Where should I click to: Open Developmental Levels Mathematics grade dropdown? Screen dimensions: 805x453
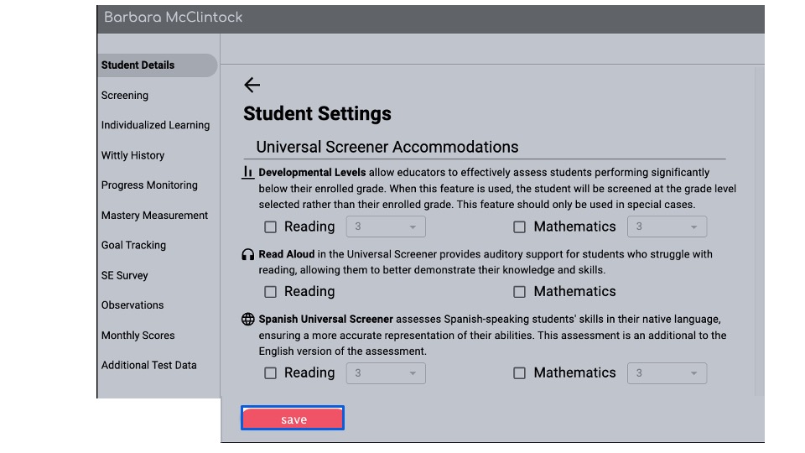667,226
